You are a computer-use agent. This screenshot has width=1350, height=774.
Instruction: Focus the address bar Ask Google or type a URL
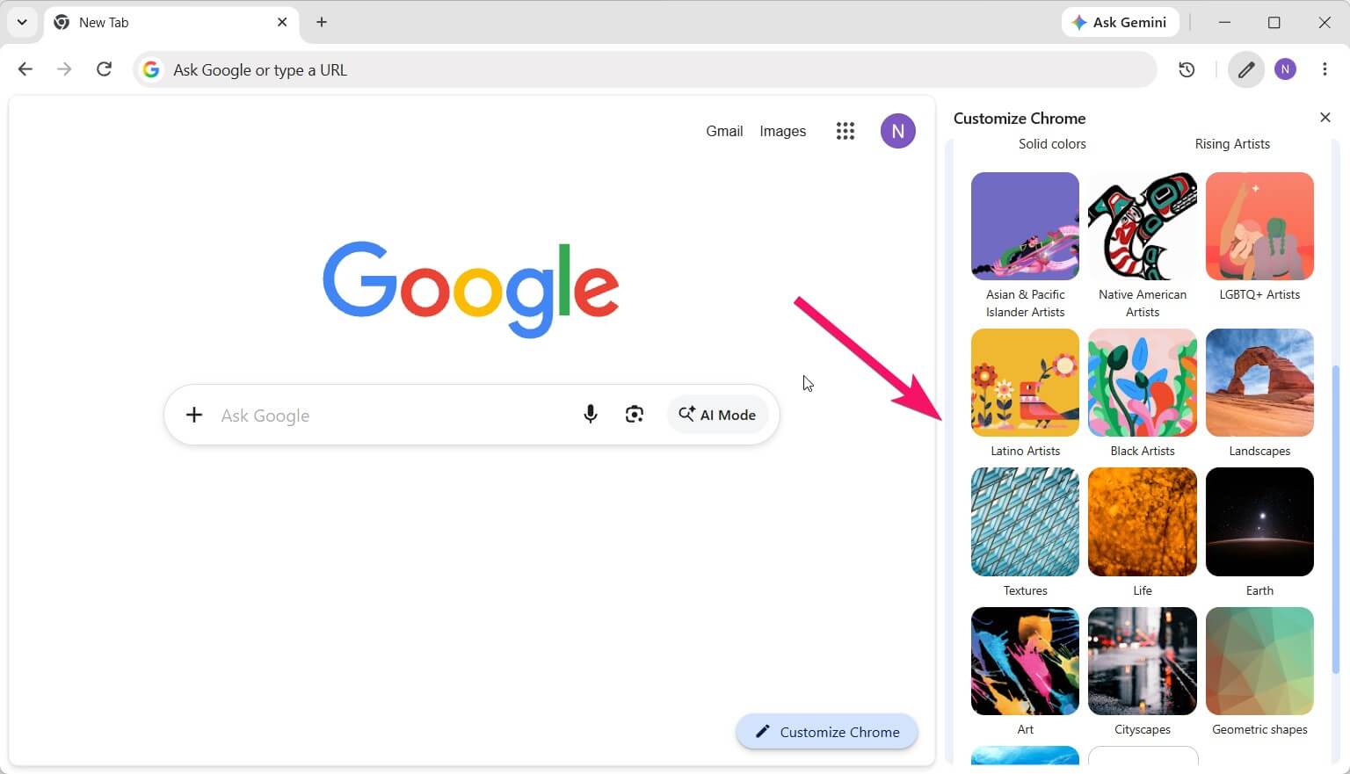click(x=645, y=69)
